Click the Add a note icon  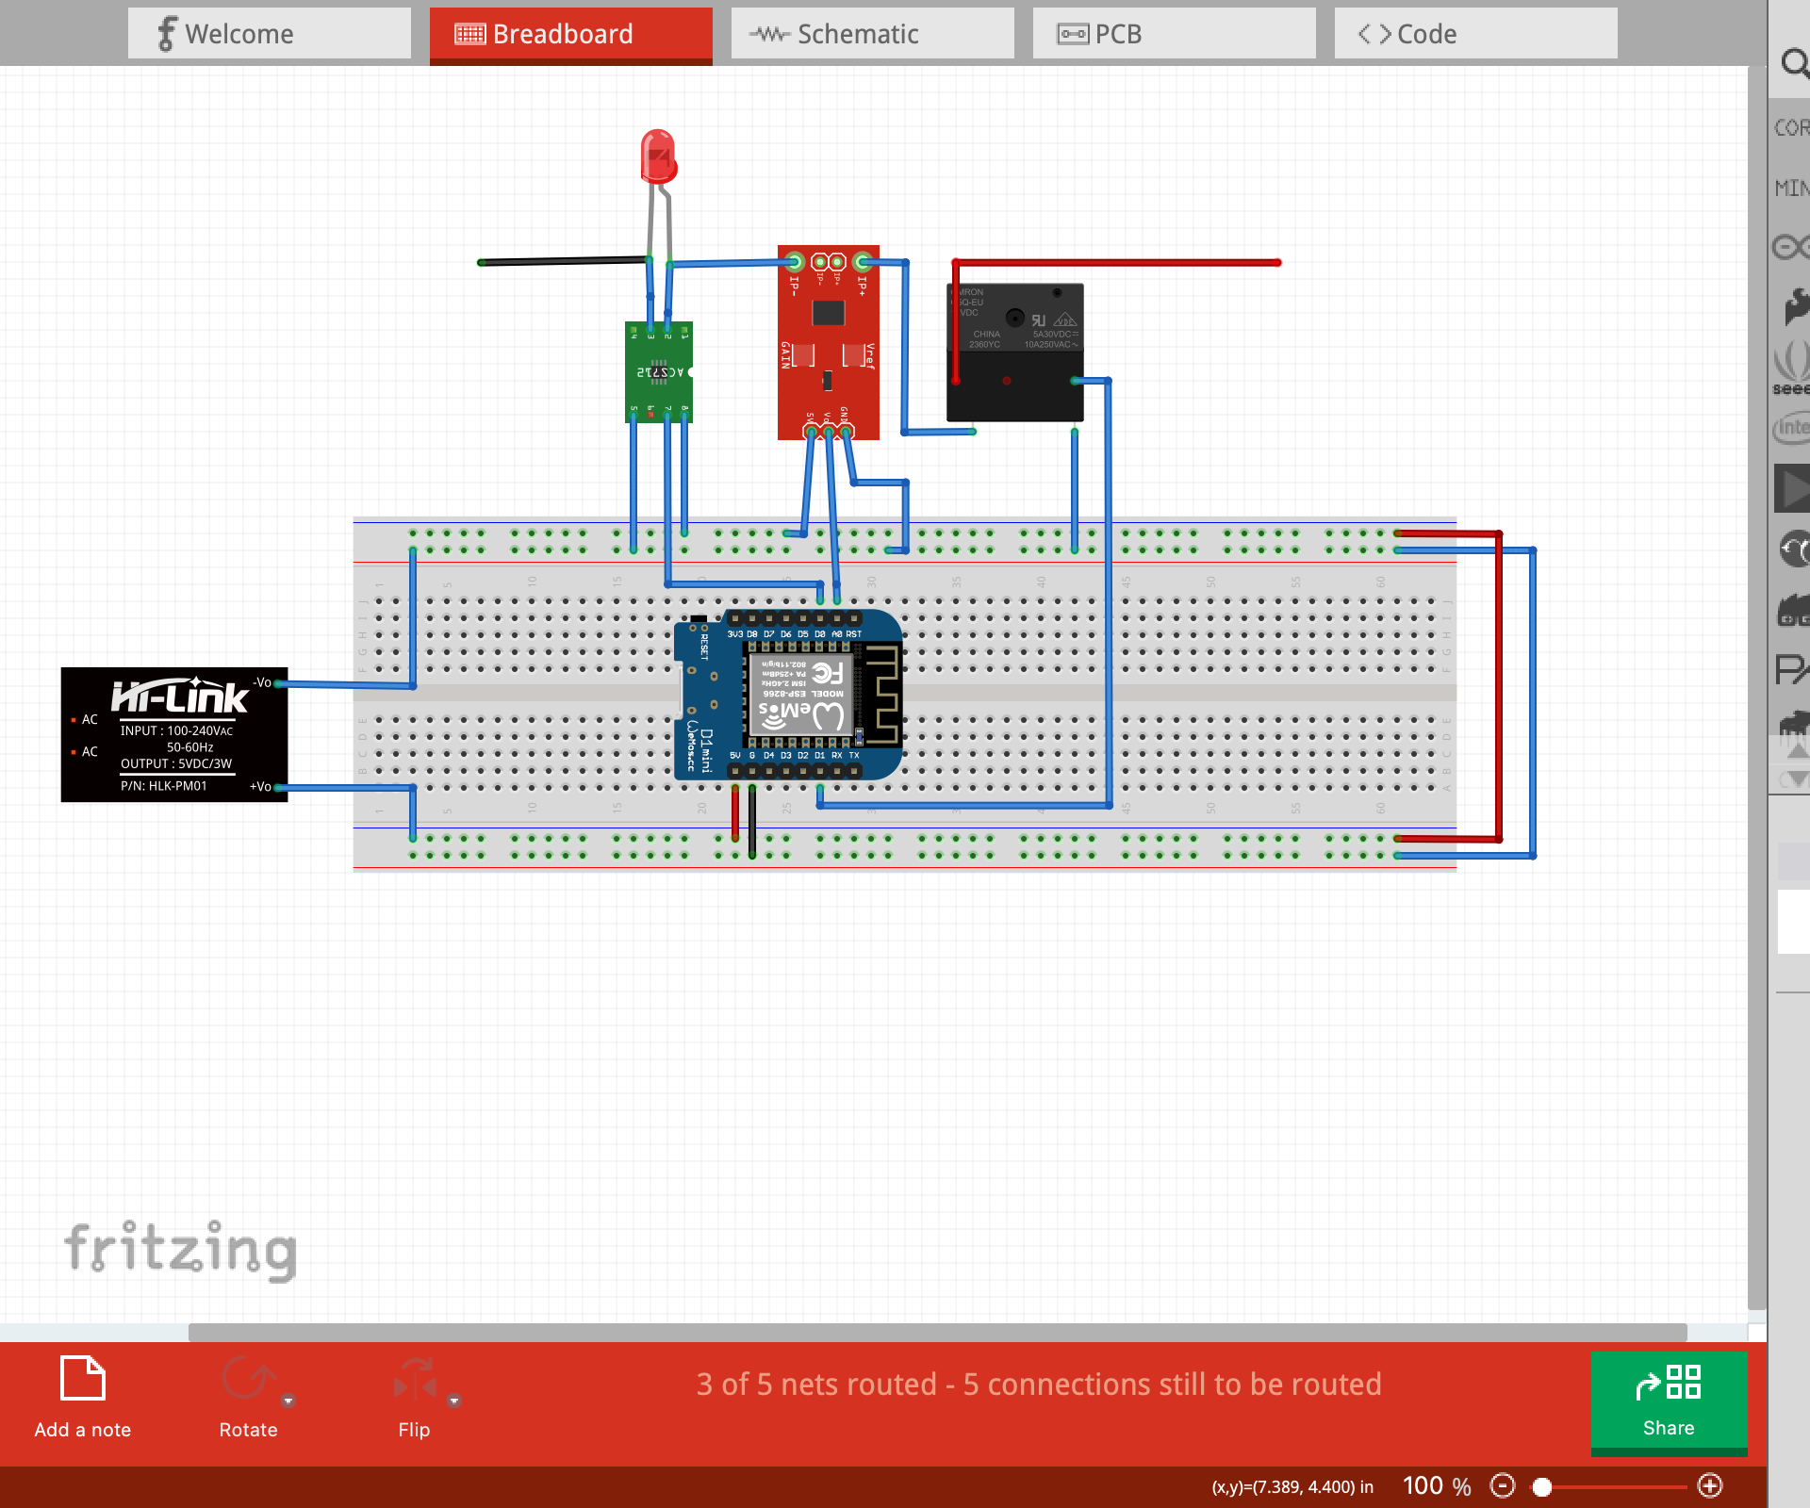pyautogui.click(x=82, y=1379)
